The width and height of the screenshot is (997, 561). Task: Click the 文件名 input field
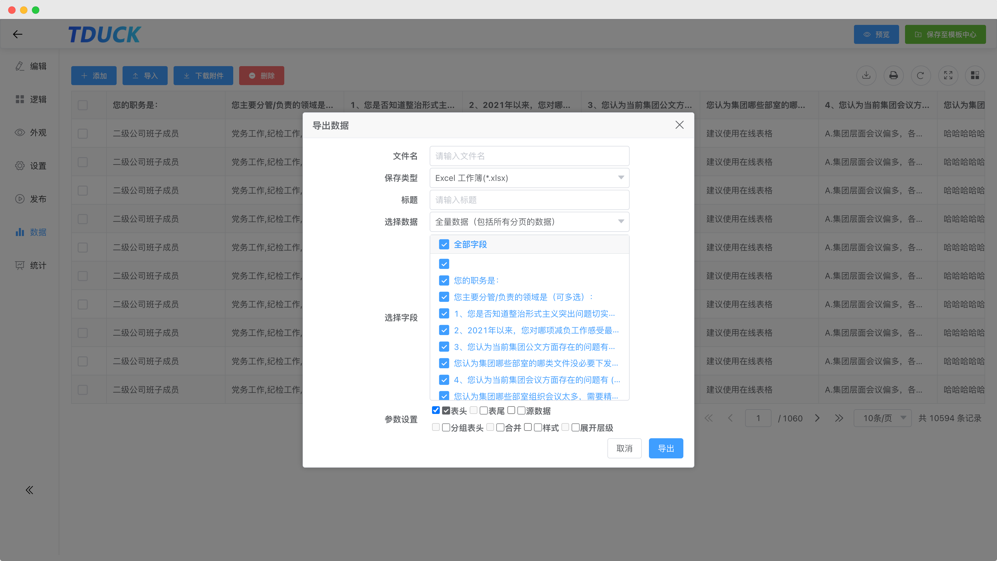[529, 156]
